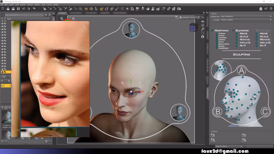Viewport: 274px width, 154px height.
Task: Toggle the V column header in Scene
Action: 2,19
